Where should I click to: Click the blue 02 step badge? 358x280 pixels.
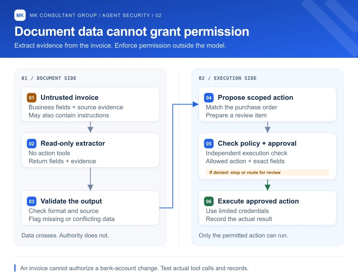[x=31, y=144]
